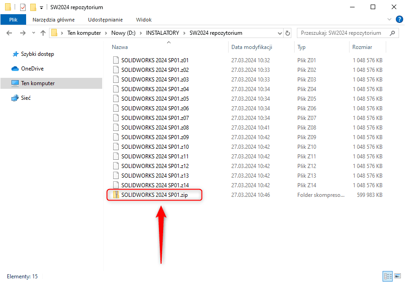Click the INSTALATORY breadcrumb
This screenshot has height=282, width=405.
pos(163,33)
